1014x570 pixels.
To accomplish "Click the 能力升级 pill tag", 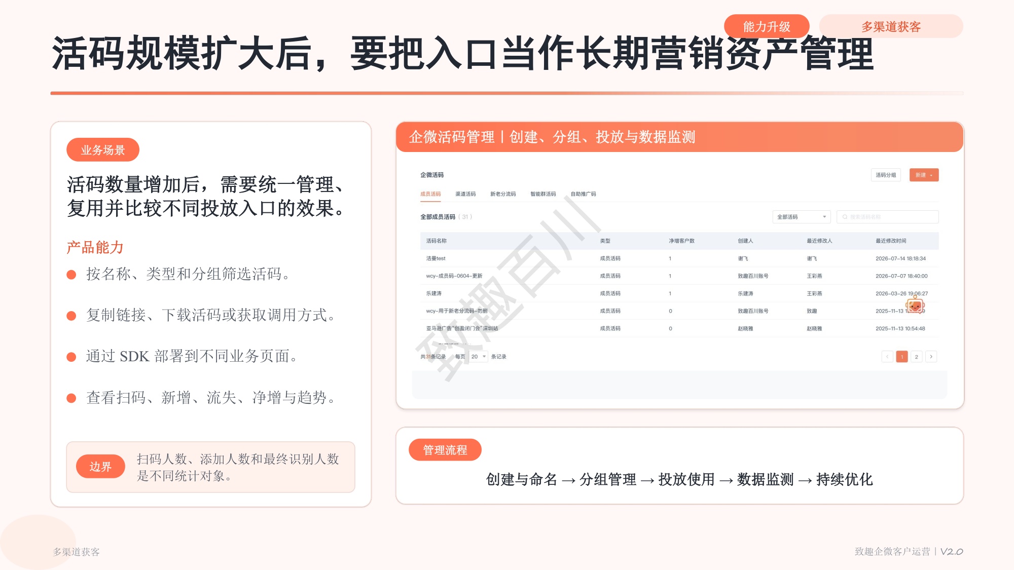I will point(767,26).
